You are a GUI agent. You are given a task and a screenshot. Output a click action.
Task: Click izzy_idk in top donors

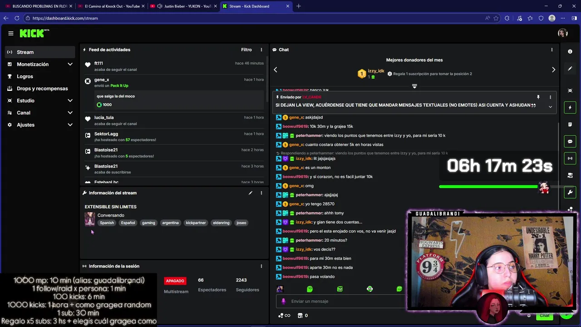point(376,71)
